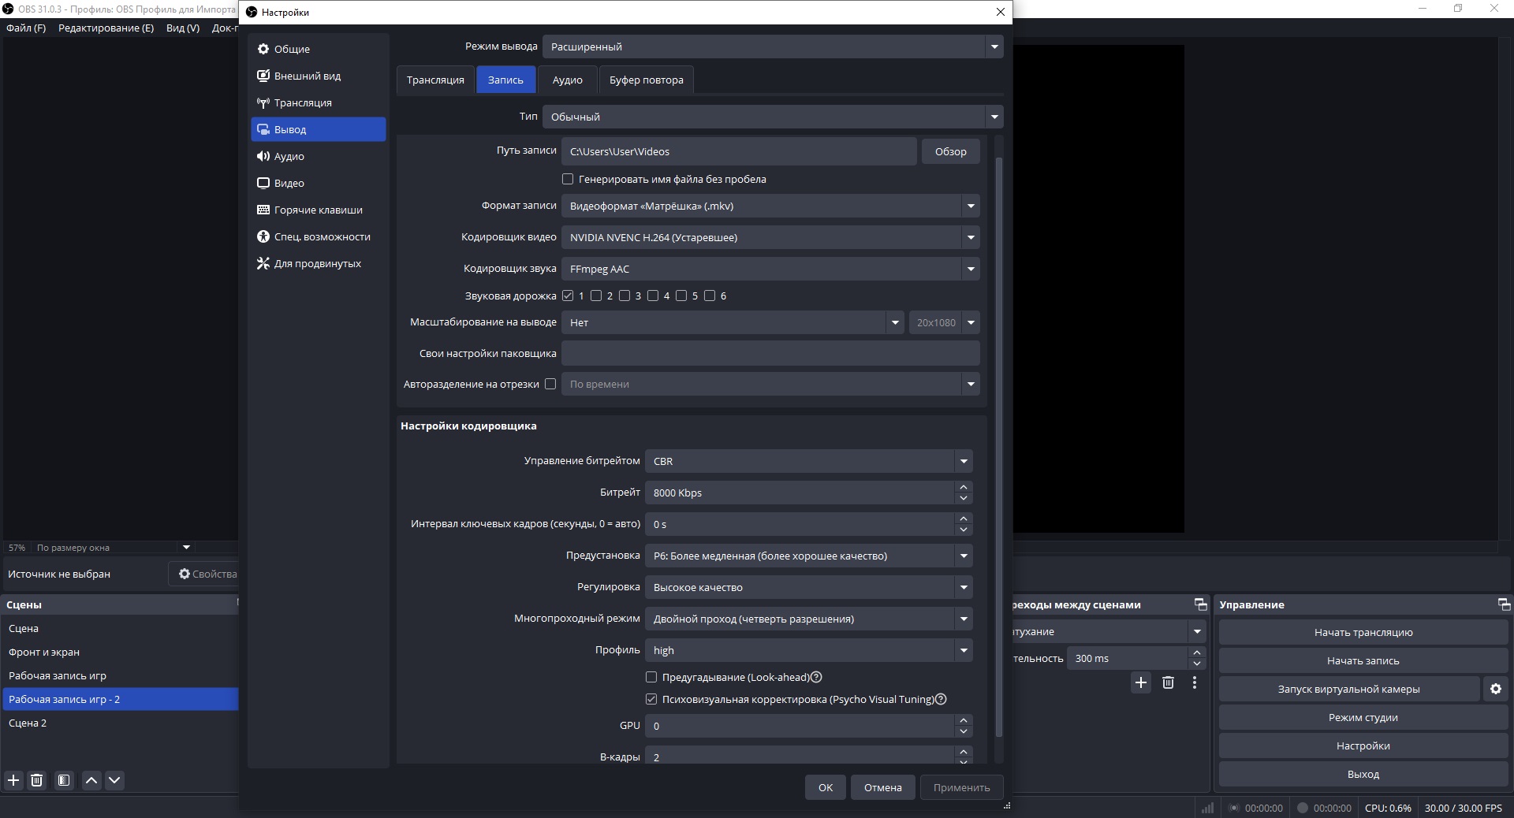Click the Вывод sidebar icon
Screen dimensions: 1514x818
coord(263,129)
